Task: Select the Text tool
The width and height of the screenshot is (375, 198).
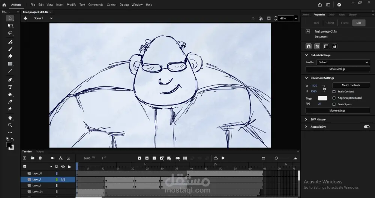Action: click(10, 87)
